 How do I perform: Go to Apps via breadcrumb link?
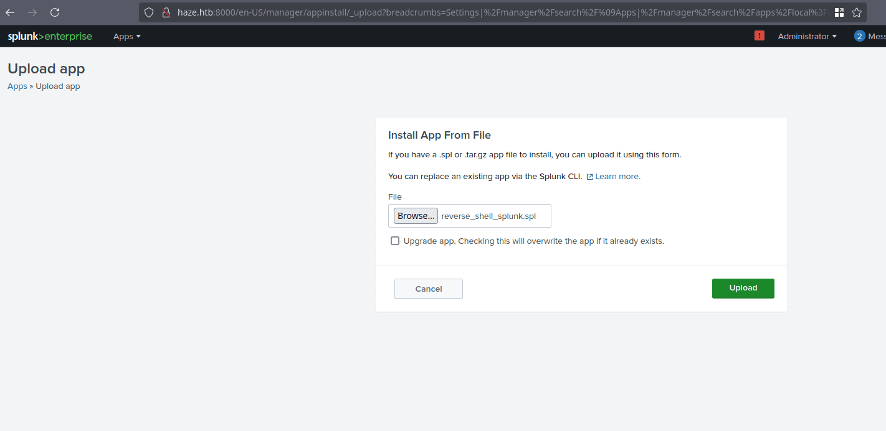17,86
